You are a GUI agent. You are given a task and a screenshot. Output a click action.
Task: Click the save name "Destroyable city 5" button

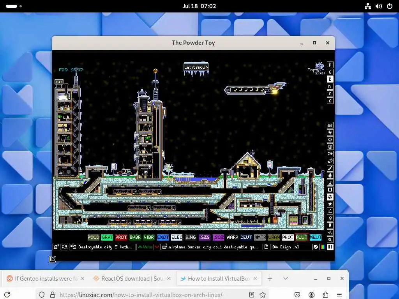102,247
